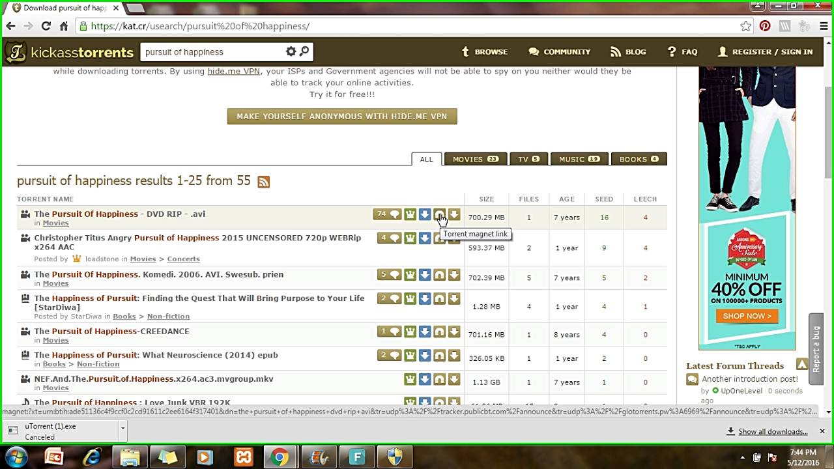The width and height of the screenshot is (834, 469).
Task: Click the MAKE YOURSELF ANONYMOUS WITH HIDE.ME VPN button
Action: coord(342,116)
